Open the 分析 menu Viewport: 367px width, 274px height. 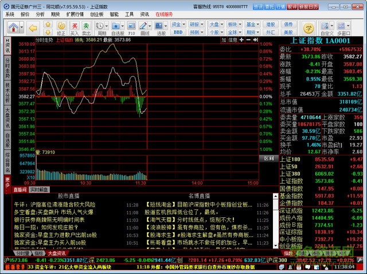pyautogui.click(x=40, y=14)
